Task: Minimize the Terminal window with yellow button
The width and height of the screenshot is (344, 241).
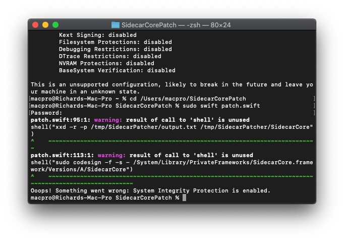Action: pyautogui.click(x=45, y=25)
